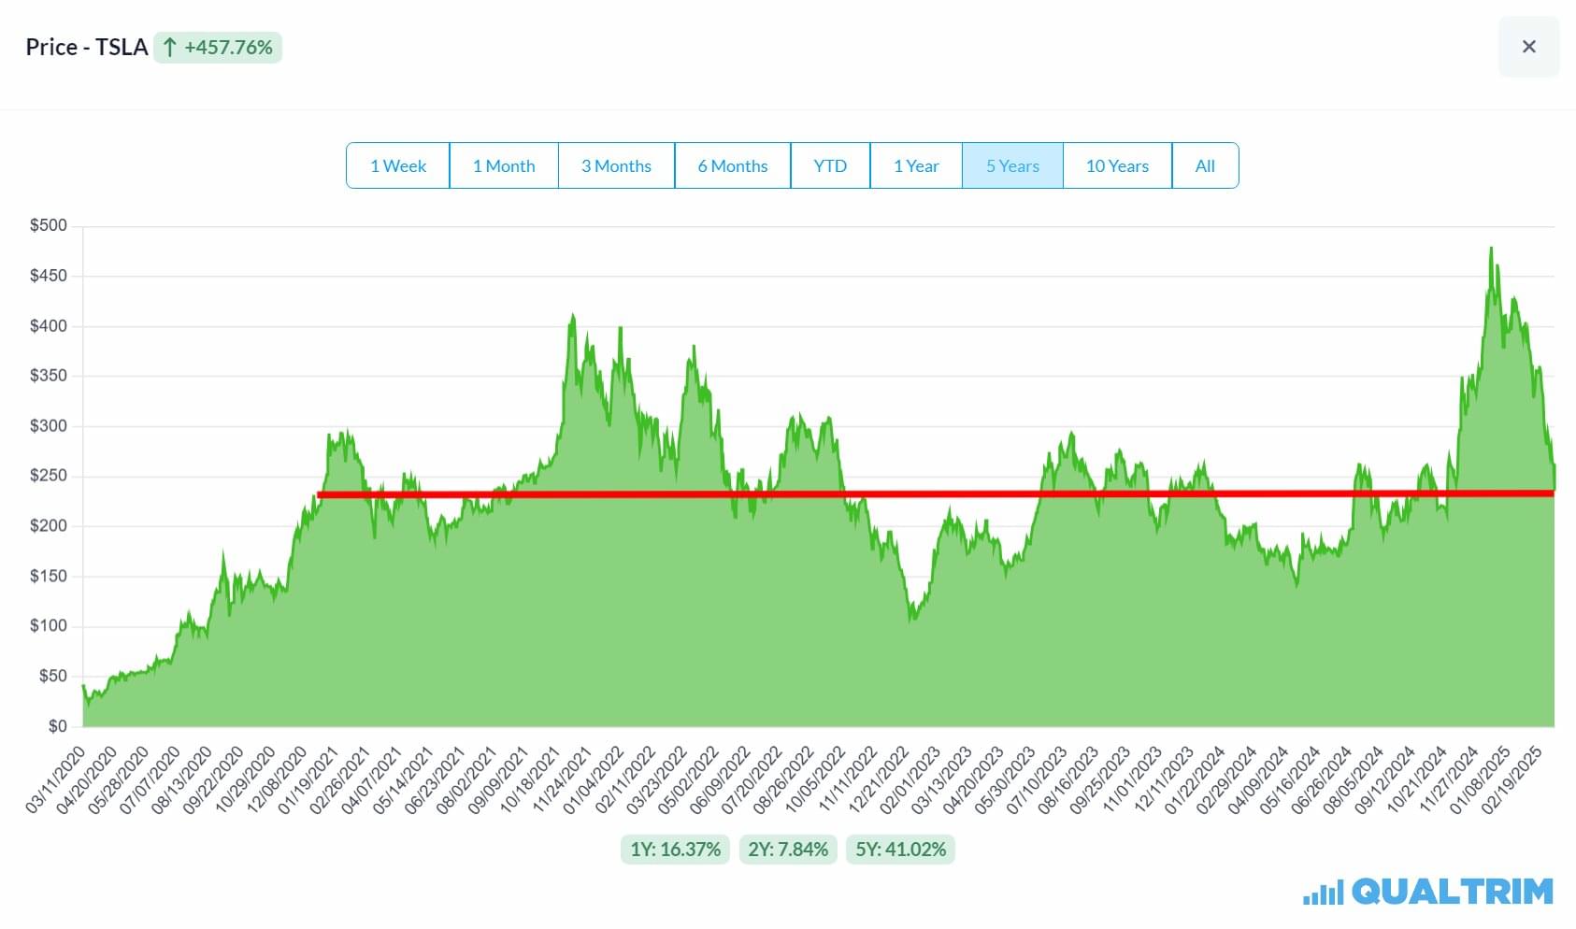Viewport: 1576px width, 929px height.
Task: Switch to the 10 Years range
Action: coord(1117,165)
